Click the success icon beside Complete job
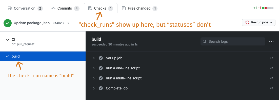 point(101,88)
